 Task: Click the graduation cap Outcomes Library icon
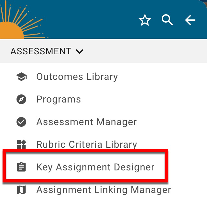[x=21, y=77]
